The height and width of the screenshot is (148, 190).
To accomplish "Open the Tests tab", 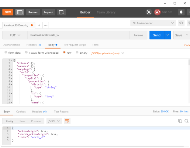I will (95, 45).
